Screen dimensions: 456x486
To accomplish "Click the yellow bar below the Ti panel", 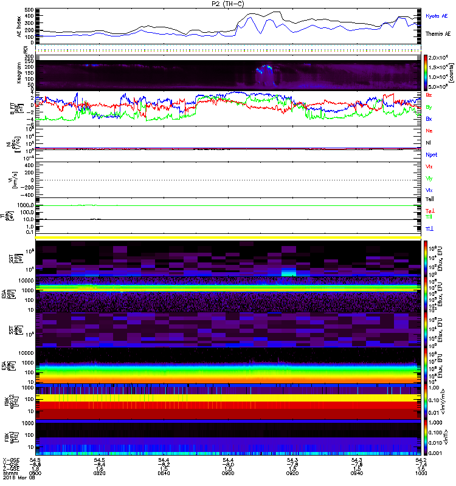I will [228, 238].
